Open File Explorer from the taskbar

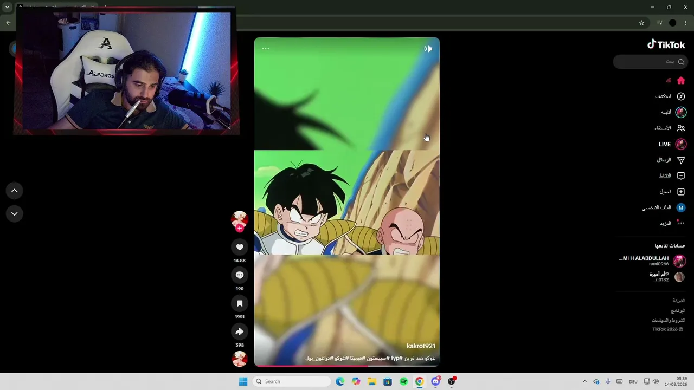click(371, 381)
